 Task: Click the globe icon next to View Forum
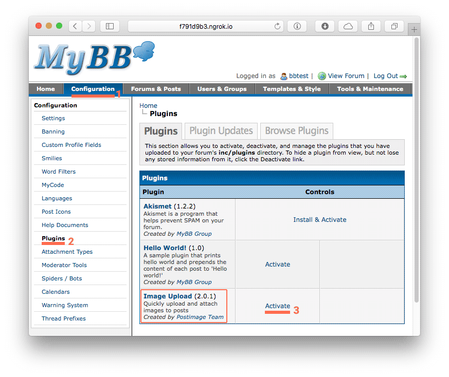(321, 76)
